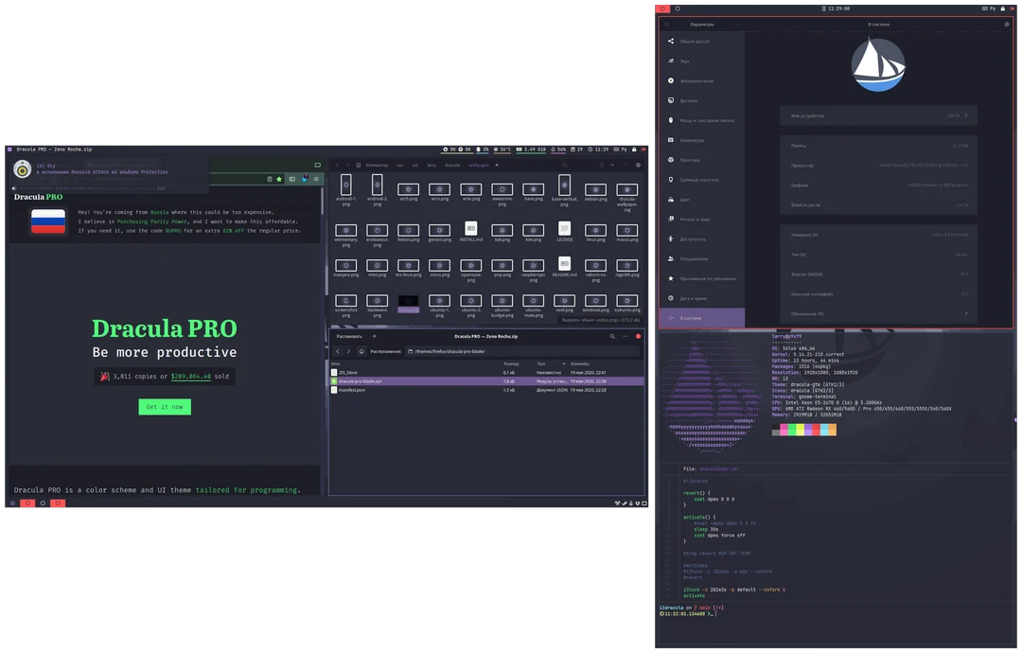Click the "Распаковать" extract button in archive manager
Image resolution: width=1022 pixels, height=653 pixels.
(x=349, y=336)
